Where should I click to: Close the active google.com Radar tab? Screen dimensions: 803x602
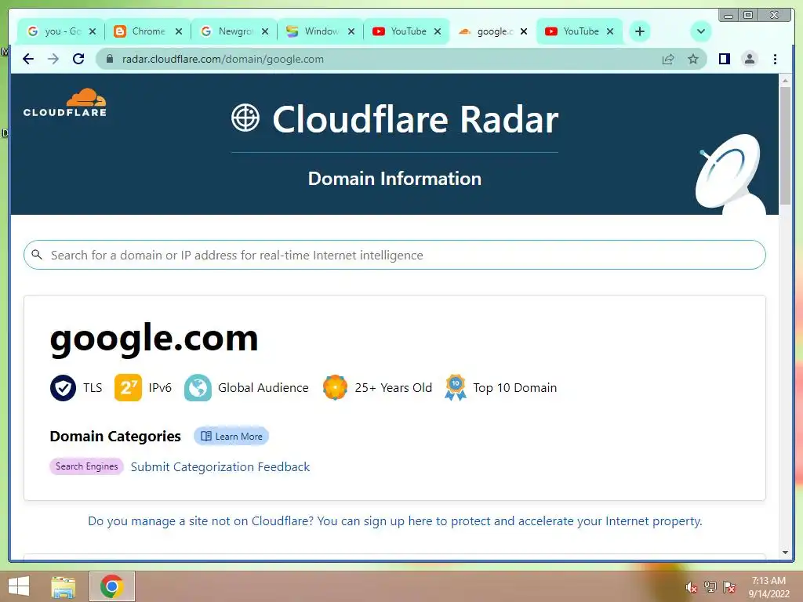[523, 31]
